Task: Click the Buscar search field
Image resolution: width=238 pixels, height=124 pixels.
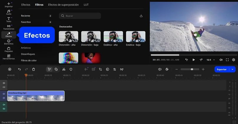Action: click(x=80, y=16)
